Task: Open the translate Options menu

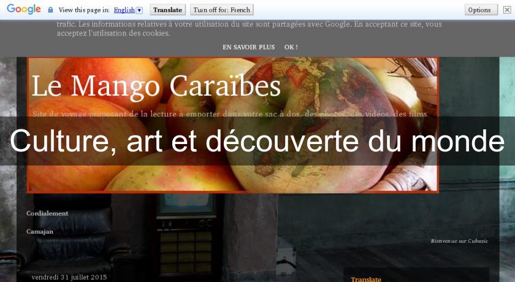Action: pyautogui.click(x=481, y=10)
